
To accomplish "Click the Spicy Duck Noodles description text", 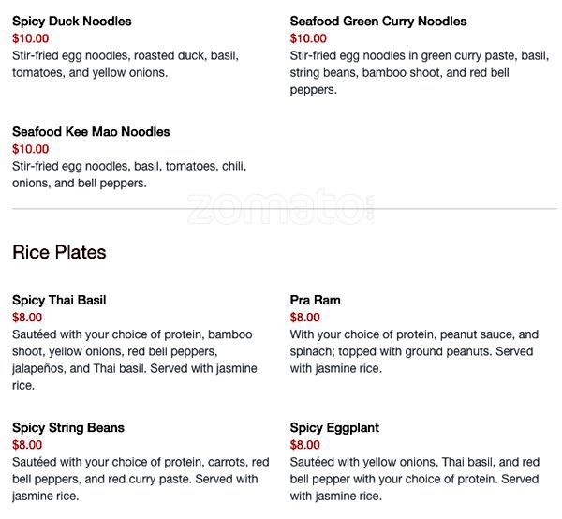I will tap(126, 64).
